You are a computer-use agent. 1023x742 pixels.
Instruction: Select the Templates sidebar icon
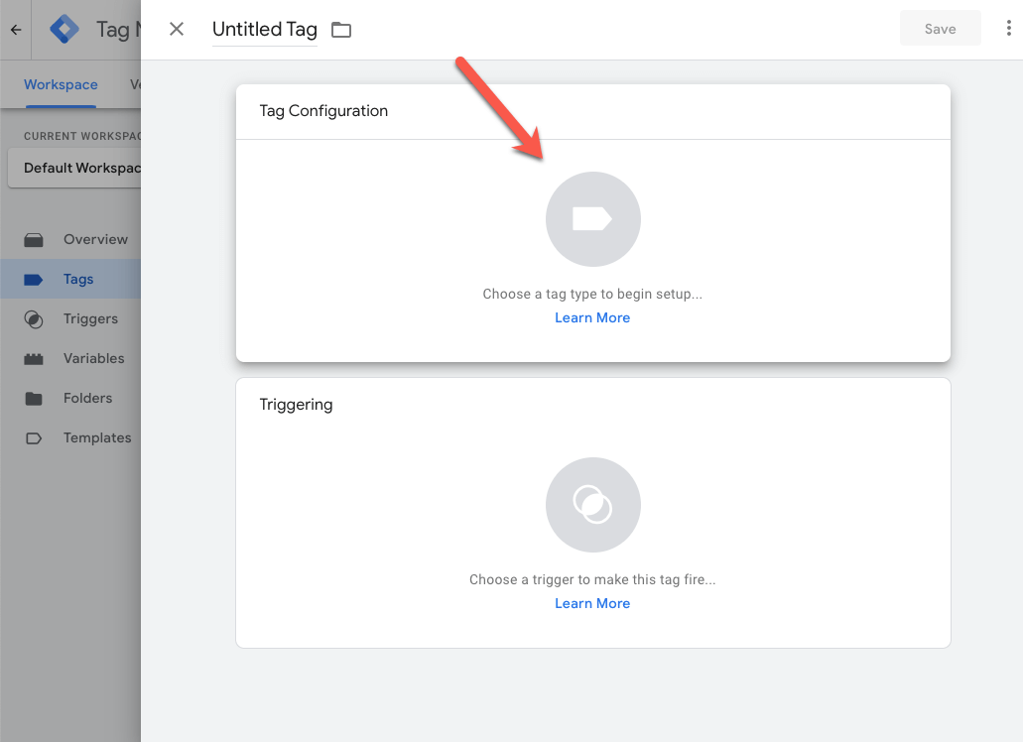[x=31, y=437]
